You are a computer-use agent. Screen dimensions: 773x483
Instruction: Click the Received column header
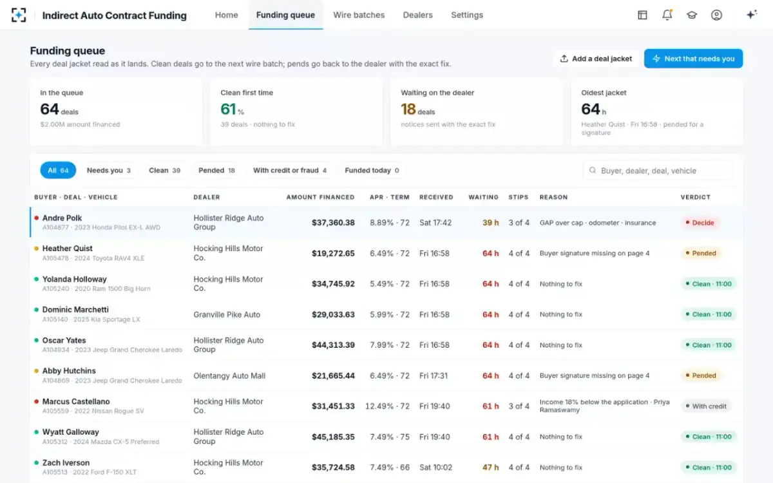(436, 197)
